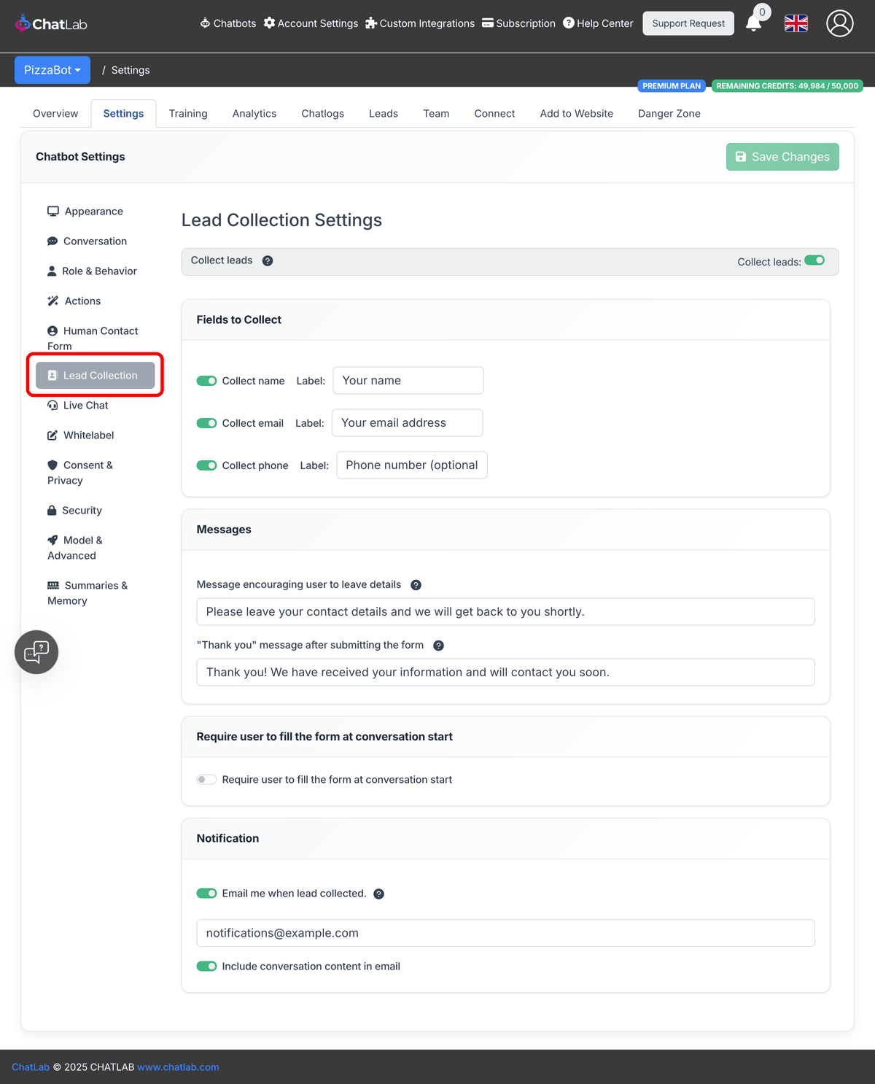
Task: Open the Chatlogs tab
Action: coord(322,113)
